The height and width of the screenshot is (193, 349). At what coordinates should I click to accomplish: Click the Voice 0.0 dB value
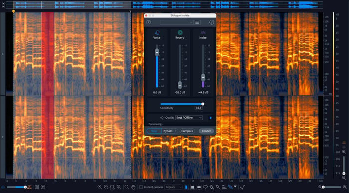157,92
